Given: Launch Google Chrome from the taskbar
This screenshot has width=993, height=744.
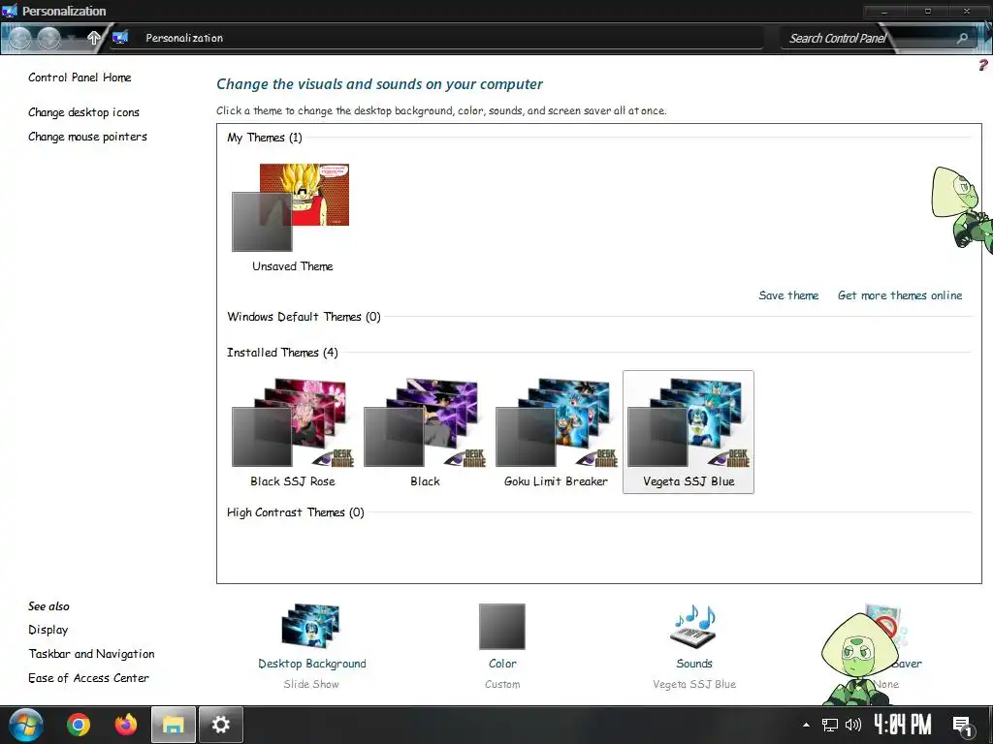Looking at the screenshot, I should click(x=79, y=725).
